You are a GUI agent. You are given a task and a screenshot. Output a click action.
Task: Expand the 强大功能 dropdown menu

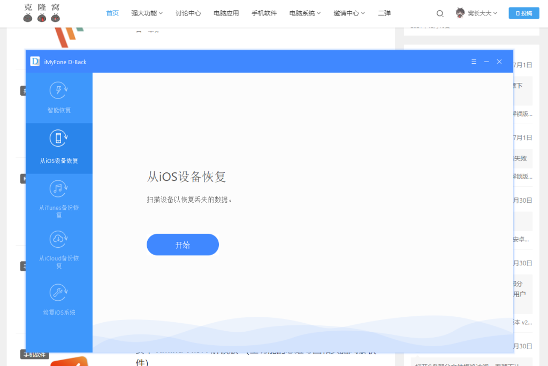[147, 13]
